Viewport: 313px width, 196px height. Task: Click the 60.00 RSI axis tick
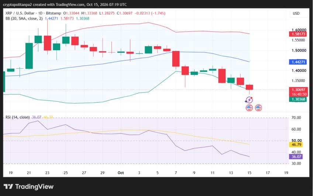(x=296, y=129)
